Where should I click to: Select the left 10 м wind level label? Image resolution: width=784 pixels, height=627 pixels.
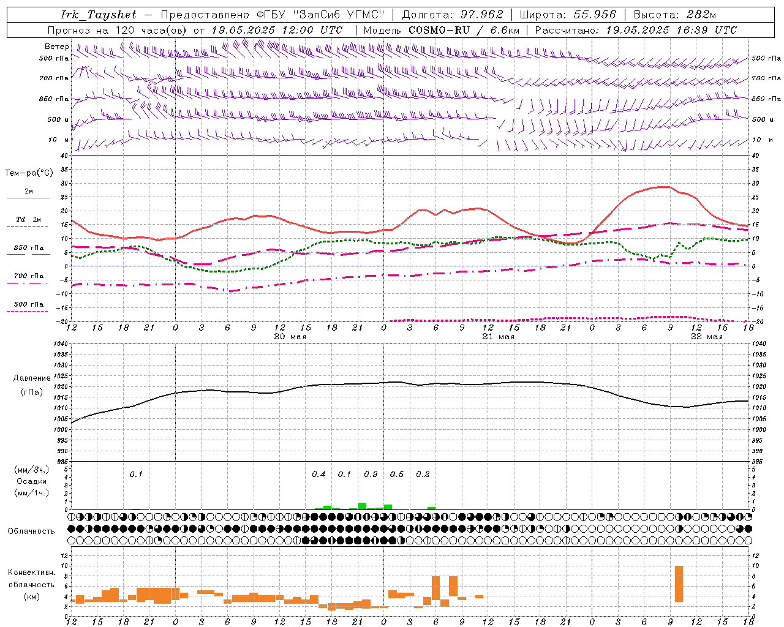point(59,140)
